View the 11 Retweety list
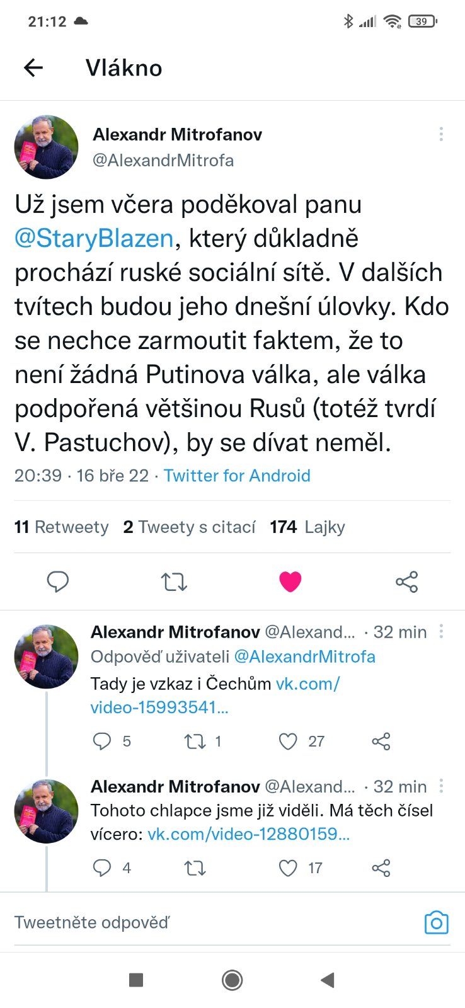465x1008 pixels. 62,527
